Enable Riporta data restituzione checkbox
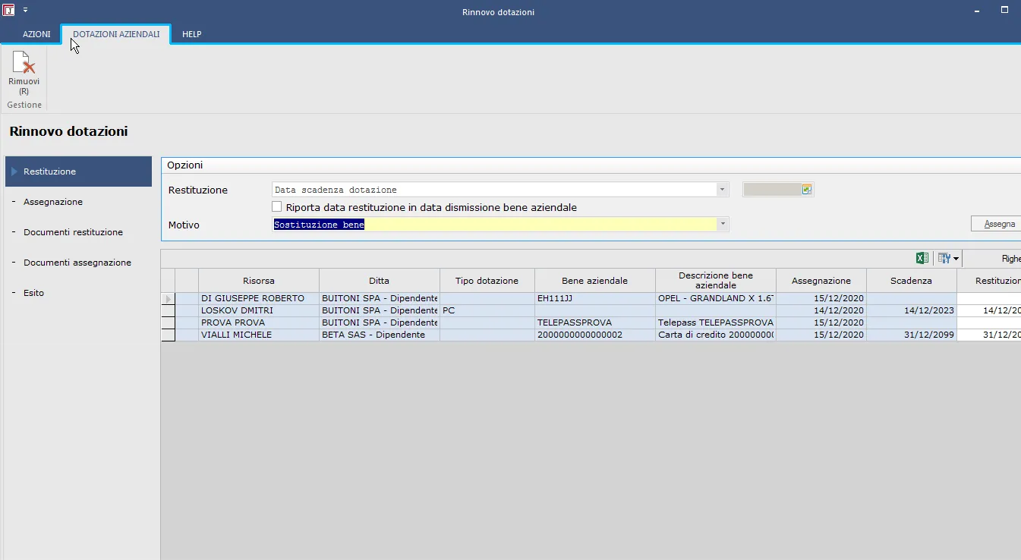This screenshot has height=560, width=1021. (277, 207)
